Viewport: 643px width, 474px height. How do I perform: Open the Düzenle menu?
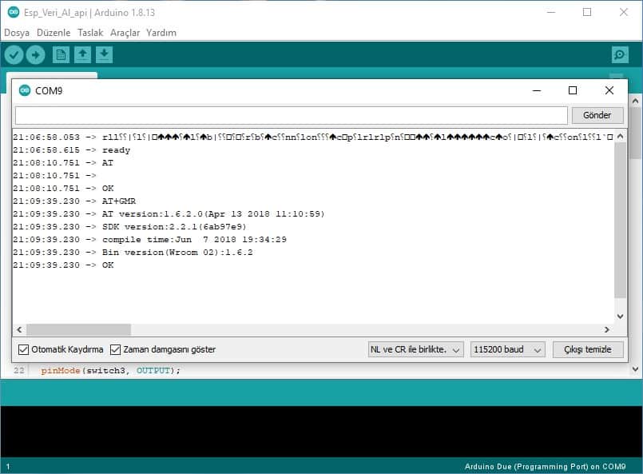[54, 33]
